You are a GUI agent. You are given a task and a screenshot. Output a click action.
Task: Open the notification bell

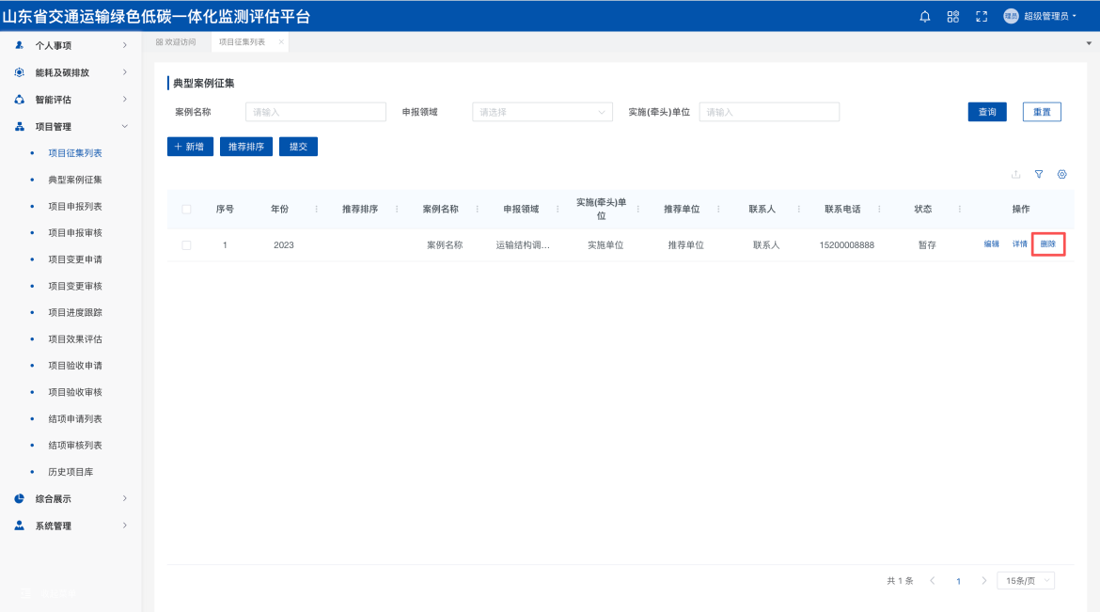tap(925, 16)
